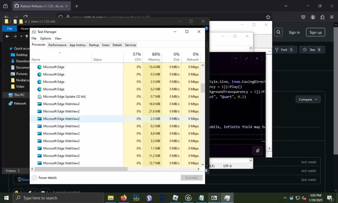Switch to the Startup tab

94,45
